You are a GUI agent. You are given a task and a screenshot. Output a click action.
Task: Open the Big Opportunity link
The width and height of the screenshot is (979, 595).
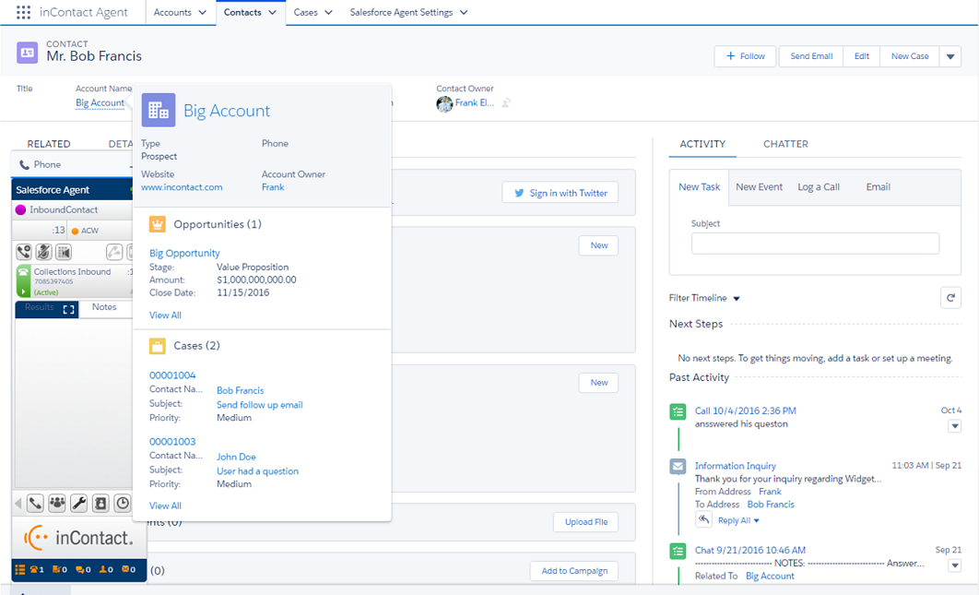click(184, 253)
